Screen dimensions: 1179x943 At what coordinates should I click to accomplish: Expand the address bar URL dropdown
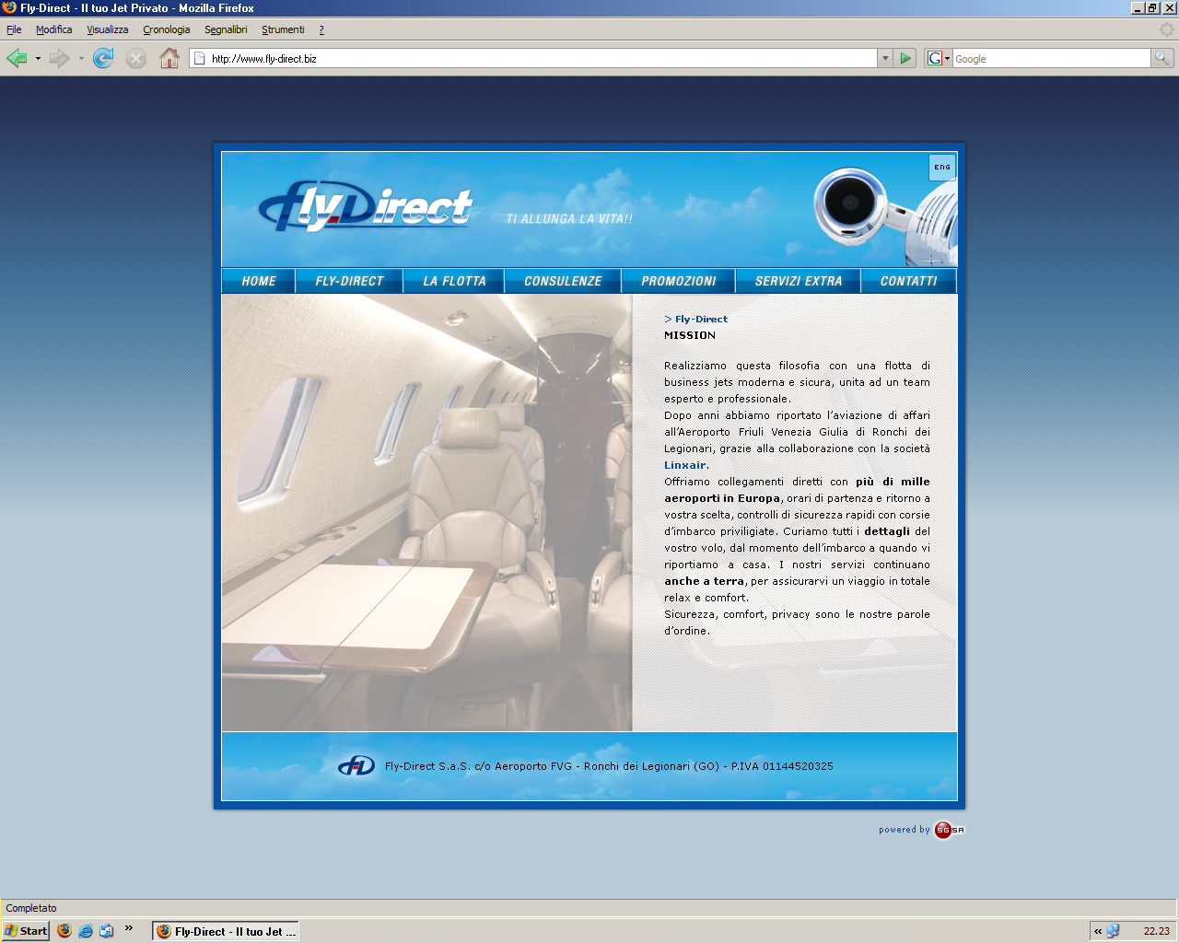pyautogui.click(x=885, y=58)
